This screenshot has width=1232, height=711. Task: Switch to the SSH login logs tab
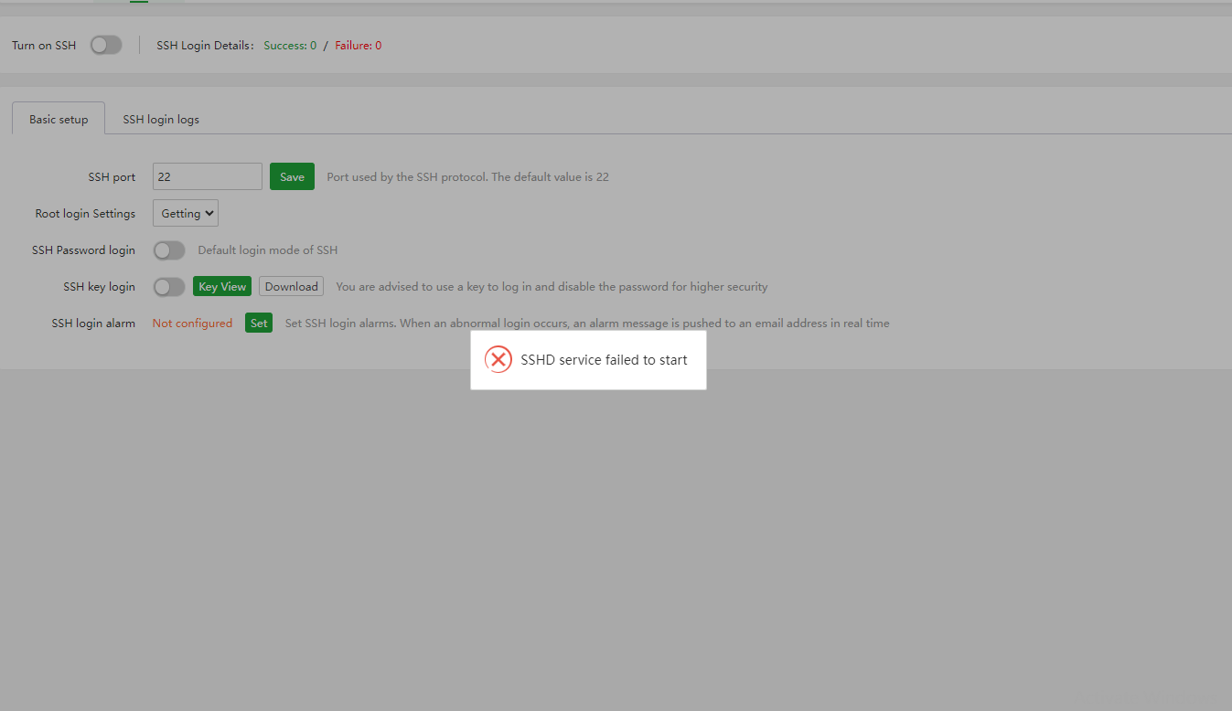tap(160, 119)
